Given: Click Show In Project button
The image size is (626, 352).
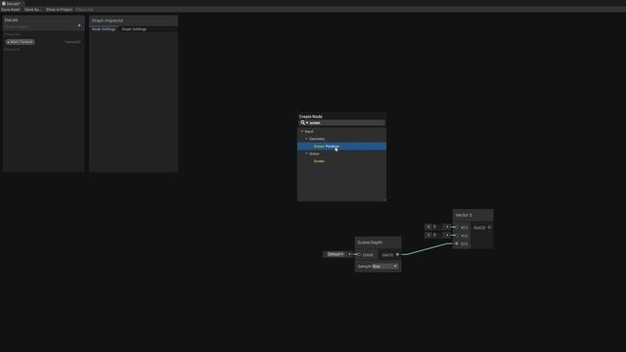Looking at the screenshot, I should click(59, 9).
